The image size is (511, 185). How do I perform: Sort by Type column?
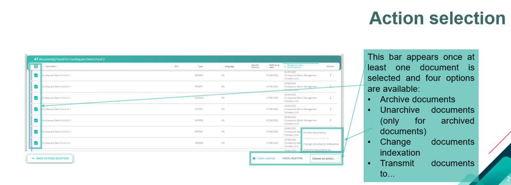click(x=199, y=66)
